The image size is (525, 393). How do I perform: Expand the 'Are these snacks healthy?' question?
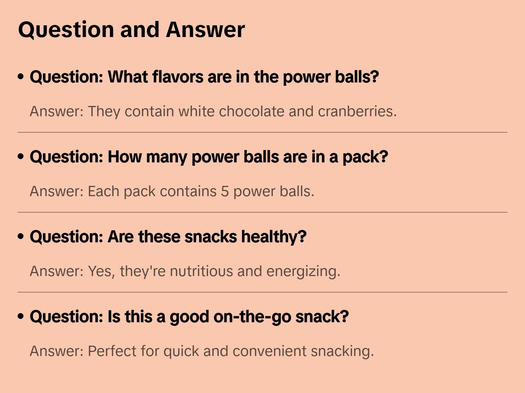(x=168, y=237)
